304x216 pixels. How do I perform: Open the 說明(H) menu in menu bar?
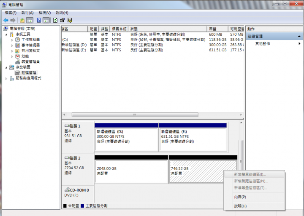62,13
